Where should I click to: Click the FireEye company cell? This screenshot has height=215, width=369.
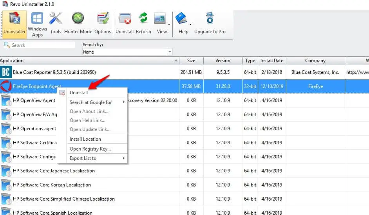pyautogui.click(x=315, y=86)
